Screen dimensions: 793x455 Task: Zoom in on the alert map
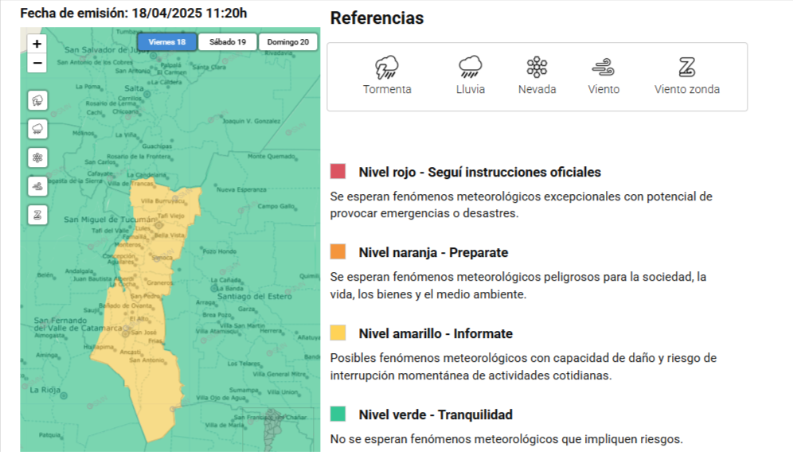point(37,44)
